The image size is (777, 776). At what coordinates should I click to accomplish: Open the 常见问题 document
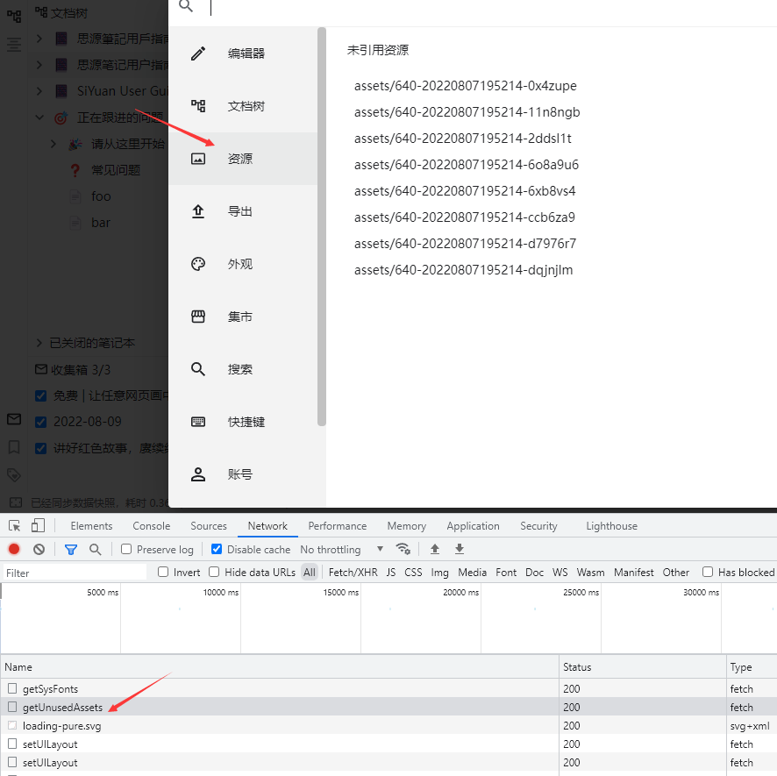pyautogui.click(x=116, y=170)
